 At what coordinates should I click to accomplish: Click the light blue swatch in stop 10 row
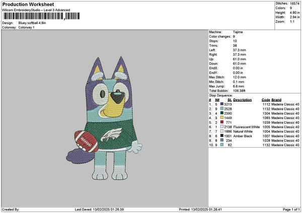coord(222,145)
